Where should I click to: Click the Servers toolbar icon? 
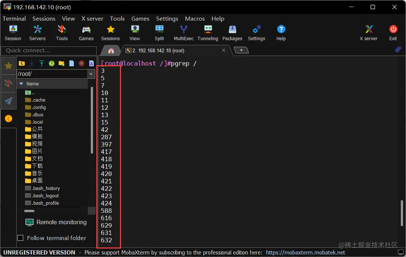(37, 33)
